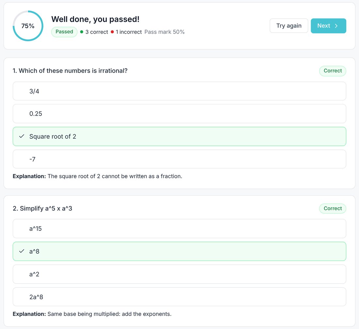Click the 75% progress circle
The width and height of the screenshot is (359, 329).
pyautogui.click(x=28, y=26)
